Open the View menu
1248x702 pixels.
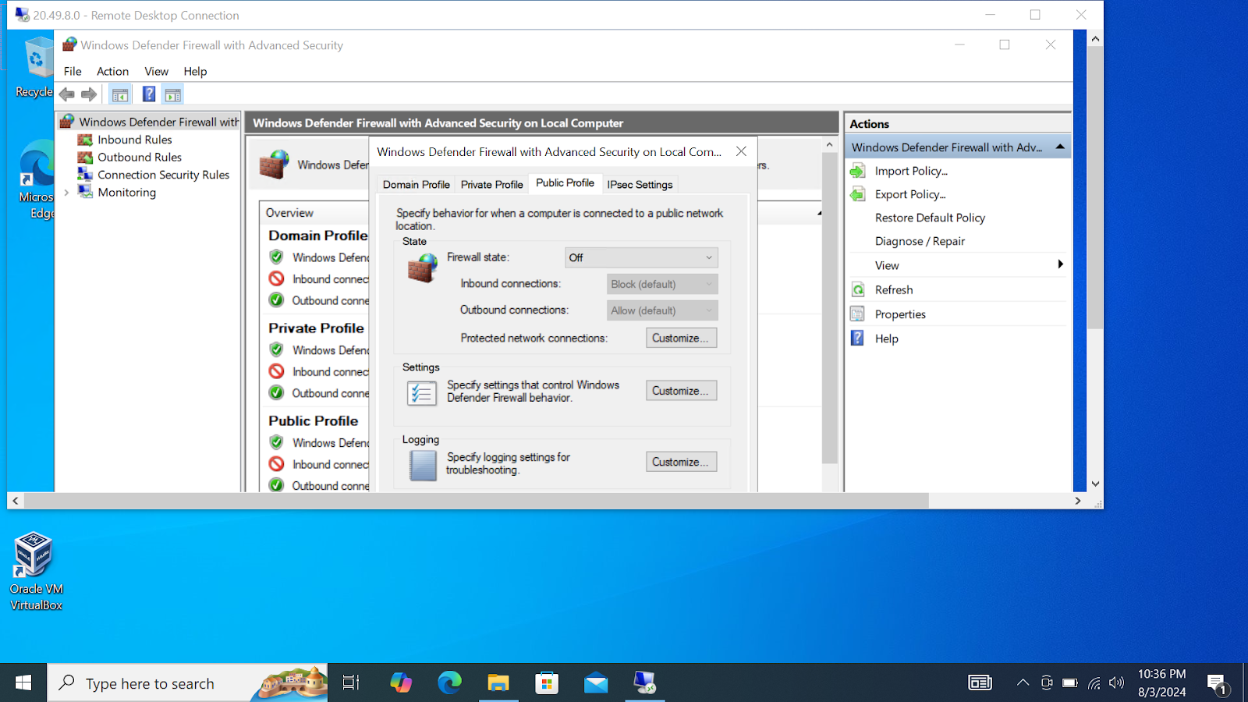pyautogui.click(x=156, y=71)
